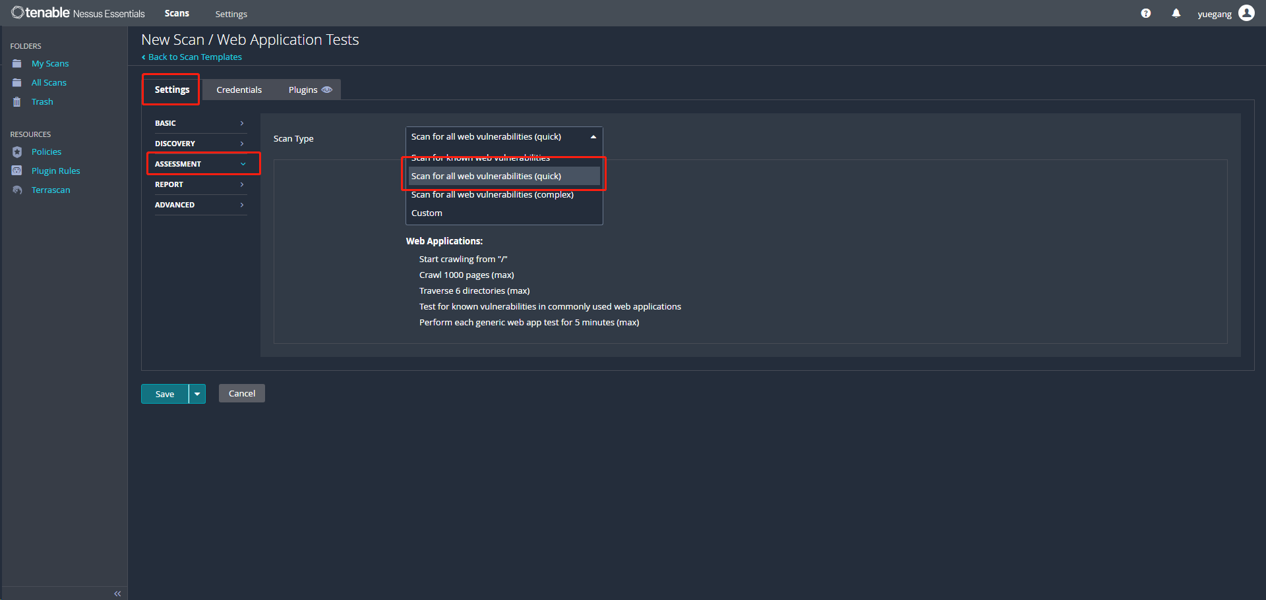This screenshot has height=600, width=1266.
Task: Click the yuegang user avatar icon
Action: point(1246,13)
